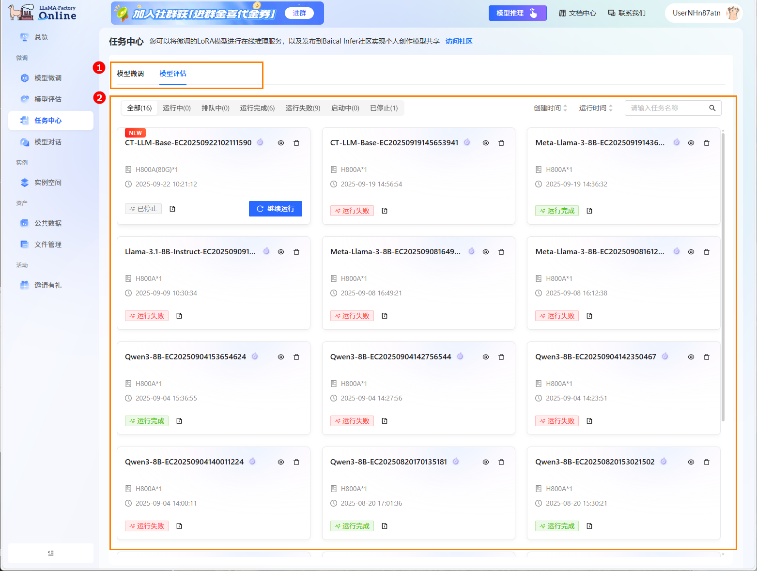Click the task name search field

click(x=667, y=108)
